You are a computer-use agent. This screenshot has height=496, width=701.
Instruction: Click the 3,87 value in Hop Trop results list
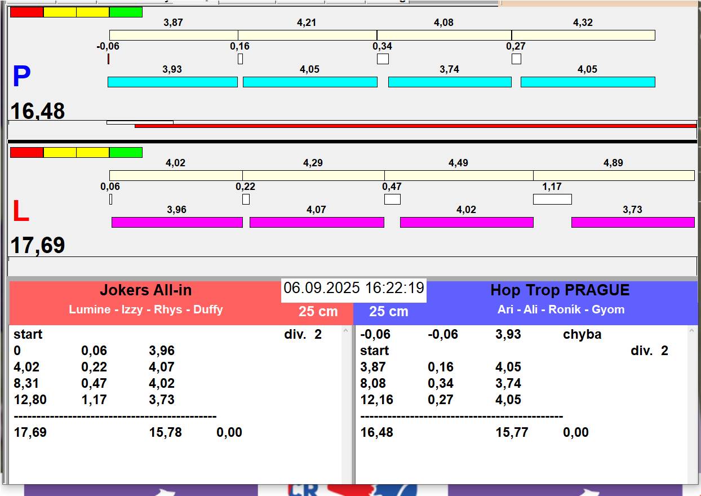(373, 367)
